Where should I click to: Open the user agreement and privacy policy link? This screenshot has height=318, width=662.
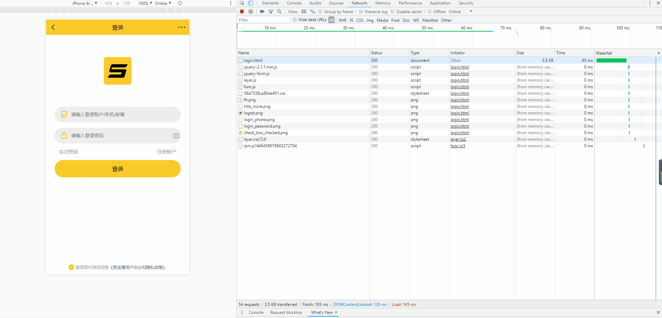pos(138,268)
